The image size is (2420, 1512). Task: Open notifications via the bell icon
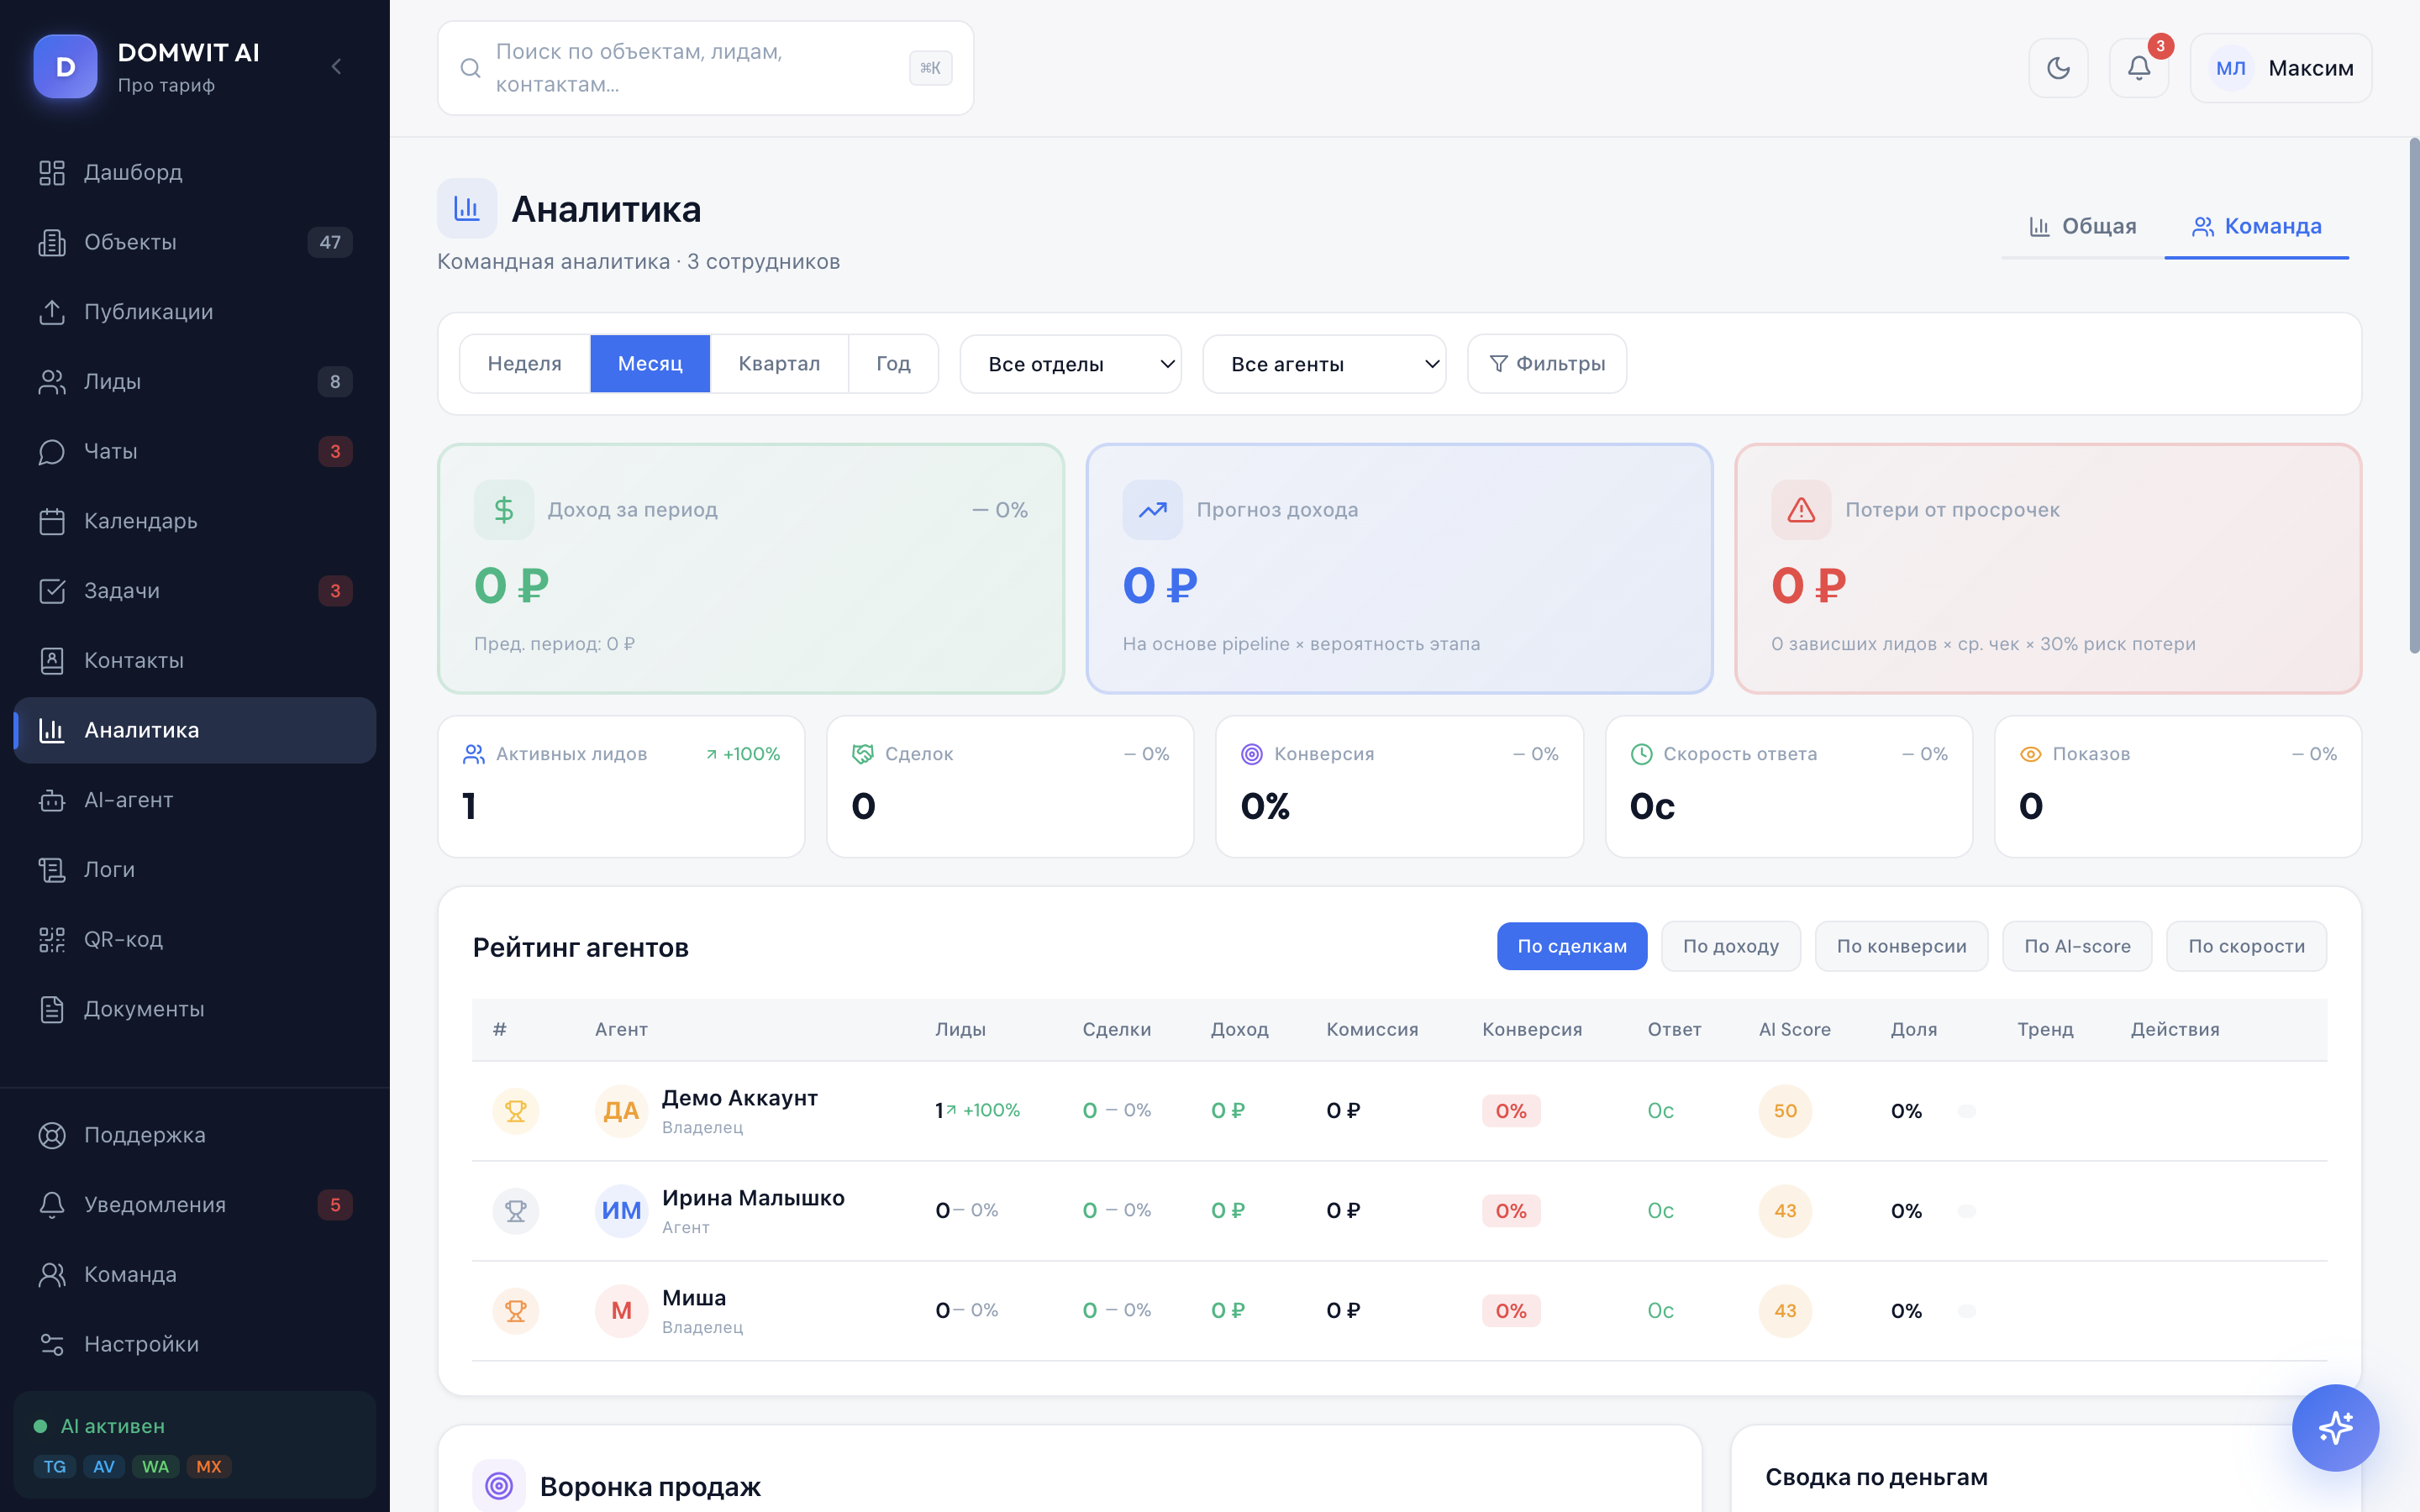(x=2139, y=68)
